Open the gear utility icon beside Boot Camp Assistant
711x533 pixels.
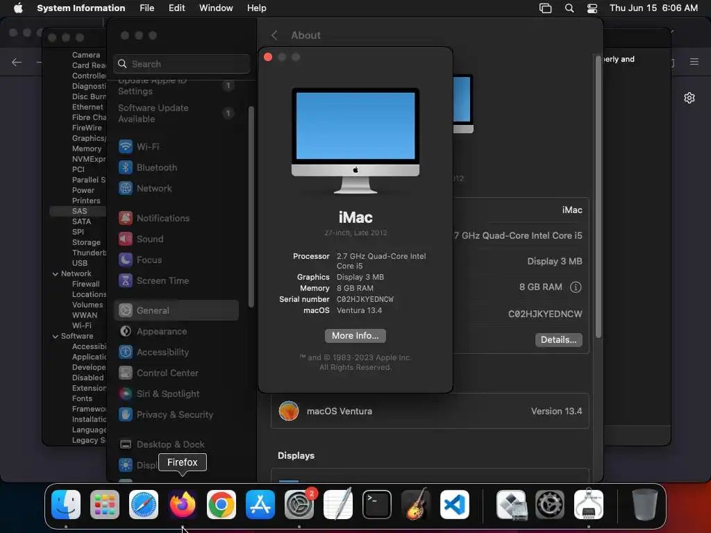coord(550,505)
